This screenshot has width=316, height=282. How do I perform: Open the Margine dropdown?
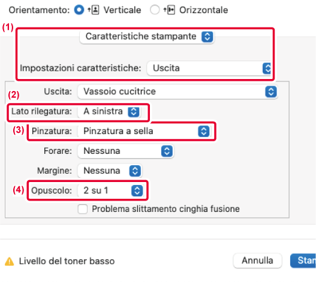[x=110, y=171]
